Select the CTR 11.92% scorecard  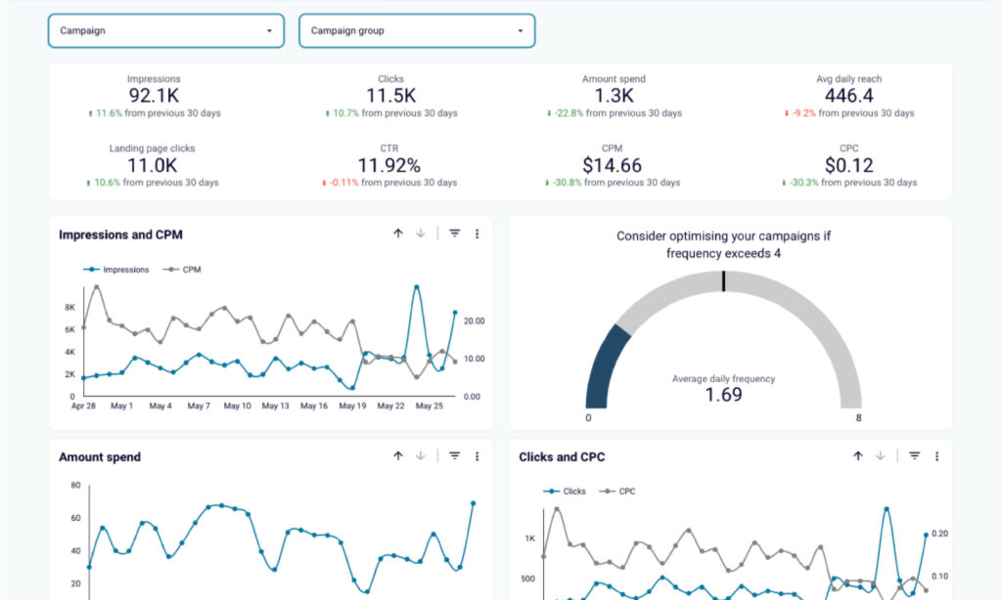pyautogui.click(x=389, y=165)
